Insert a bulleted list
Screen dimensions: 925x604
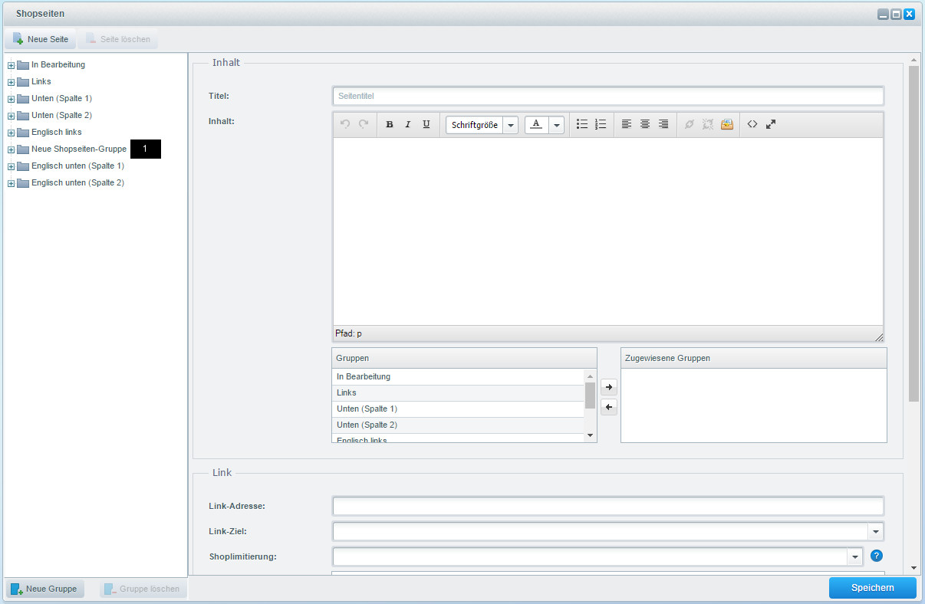[582, 124]
